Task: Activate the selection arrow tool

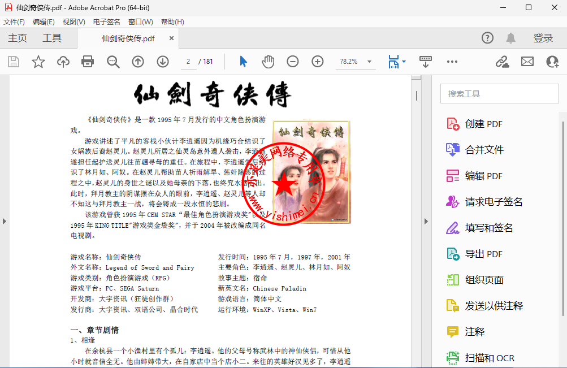Action: (243, 62)
